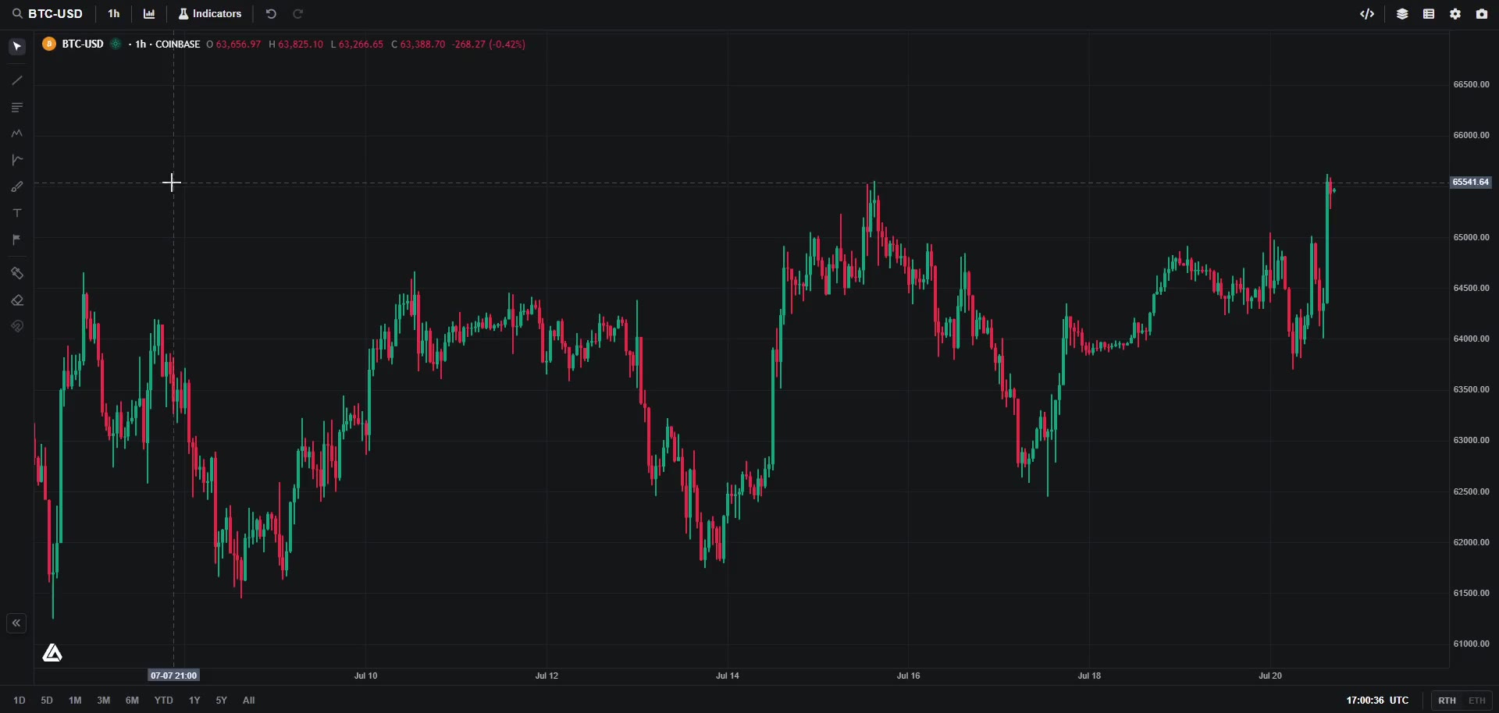
Task: Select the YTD time range
Action: tap(163, 701)
